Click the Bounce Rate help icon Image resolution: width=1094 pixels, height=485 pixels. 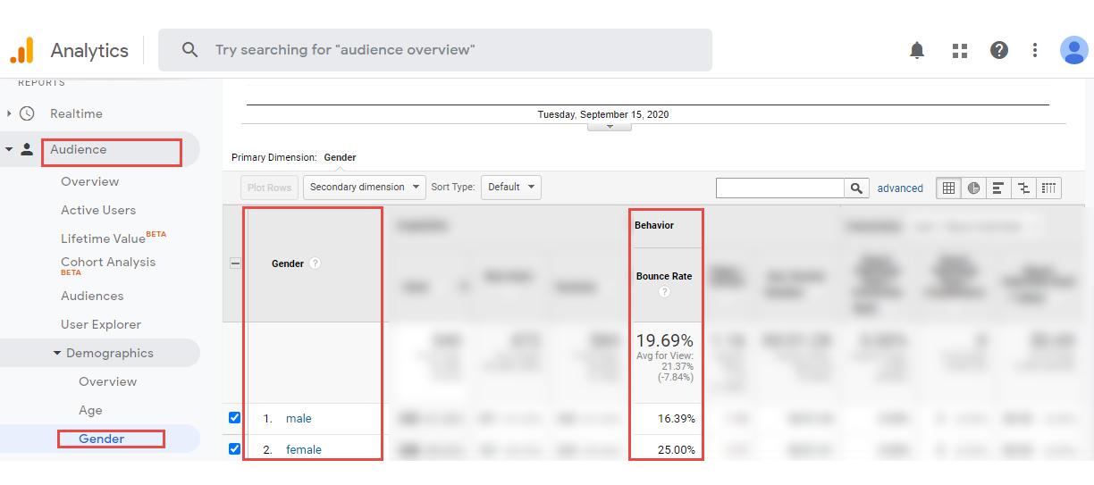(x=664, y=292)
